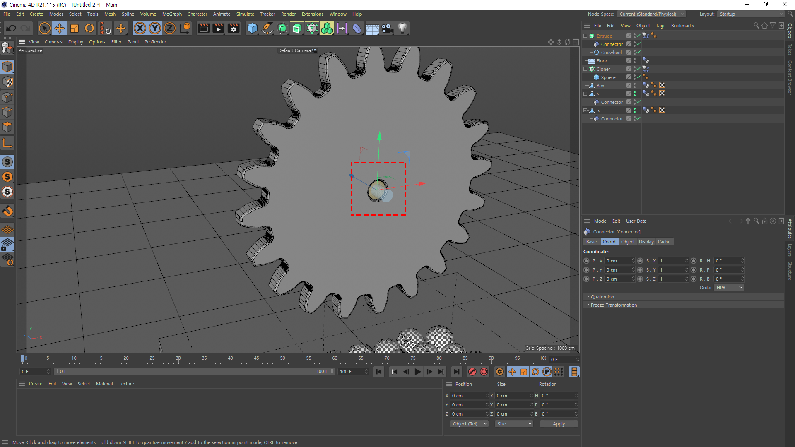
Task: Click the Render View icon
Action: tap(203, 28)
